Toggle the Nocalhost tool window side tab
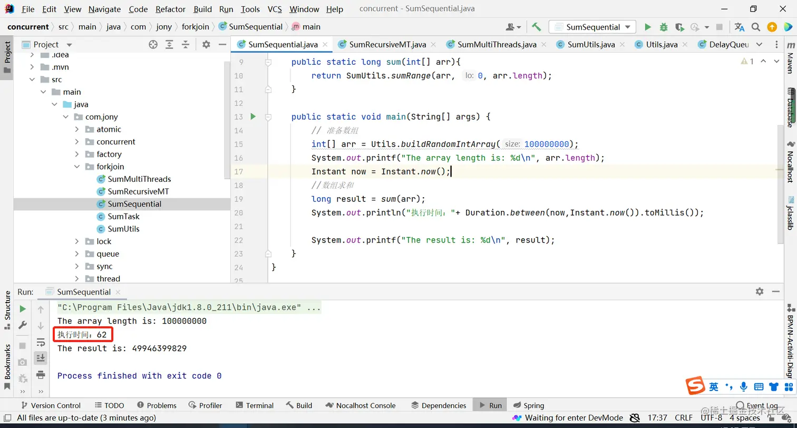This screenshot has width=797, height=428. pyautogui.click(x=790, y=161)
